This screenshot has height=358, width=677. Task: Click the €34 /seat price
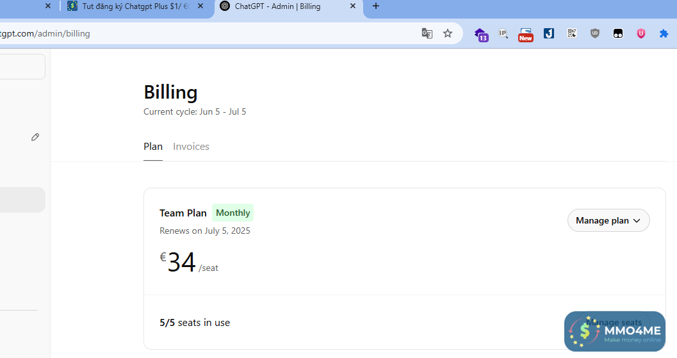click(189, 262)
